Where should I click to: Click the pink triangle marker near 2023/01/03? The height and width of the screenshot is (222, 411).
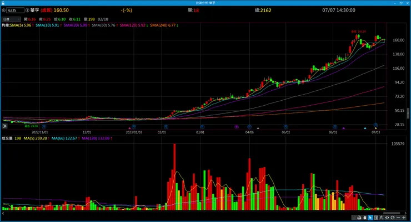[x=129, y=128]
